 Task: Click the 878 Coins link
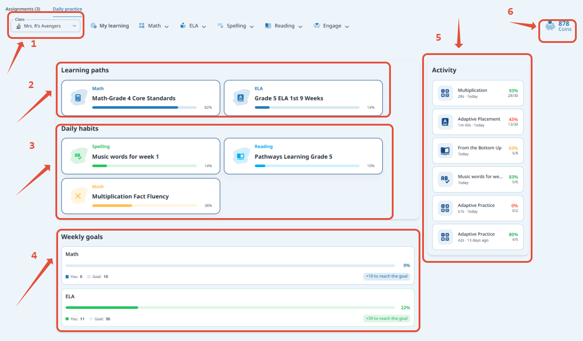(565, 26)
